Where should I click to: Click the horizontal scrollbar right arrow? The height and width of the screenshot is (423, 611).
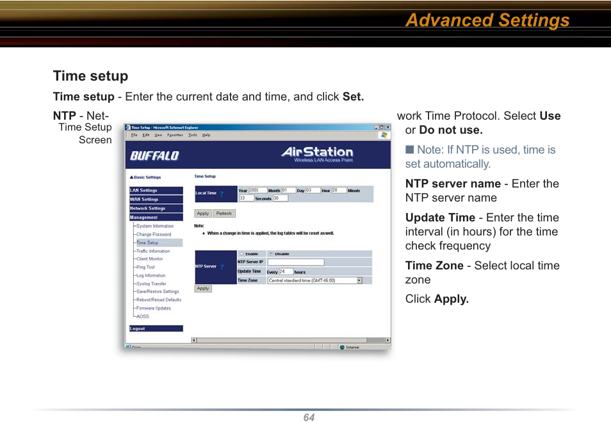click(x=387, y=340)
